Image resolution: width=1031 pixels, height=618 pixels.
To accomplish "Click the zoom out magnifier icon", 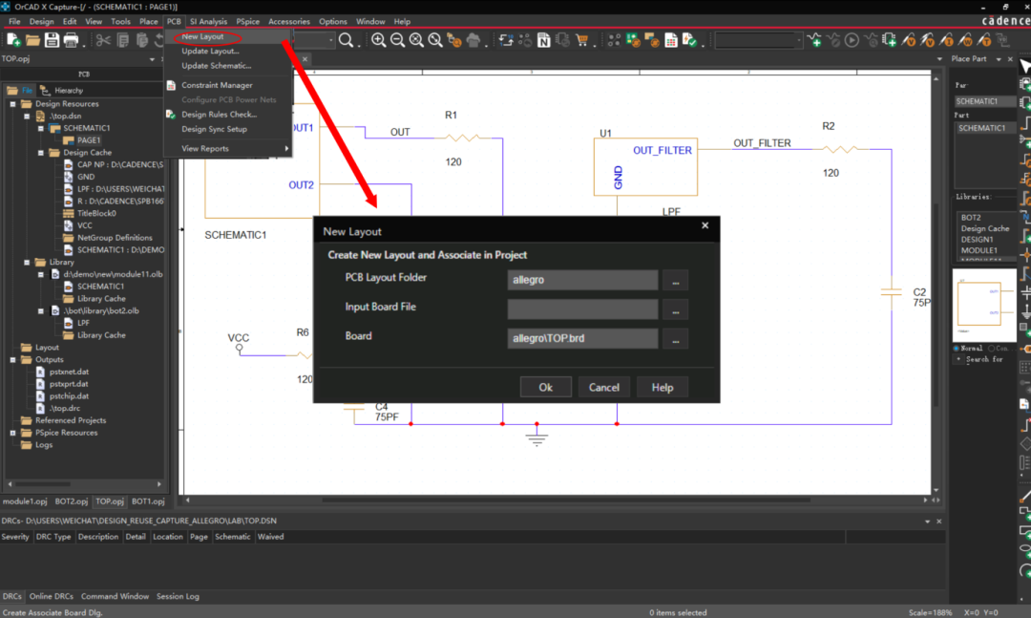I will (397, 40).
